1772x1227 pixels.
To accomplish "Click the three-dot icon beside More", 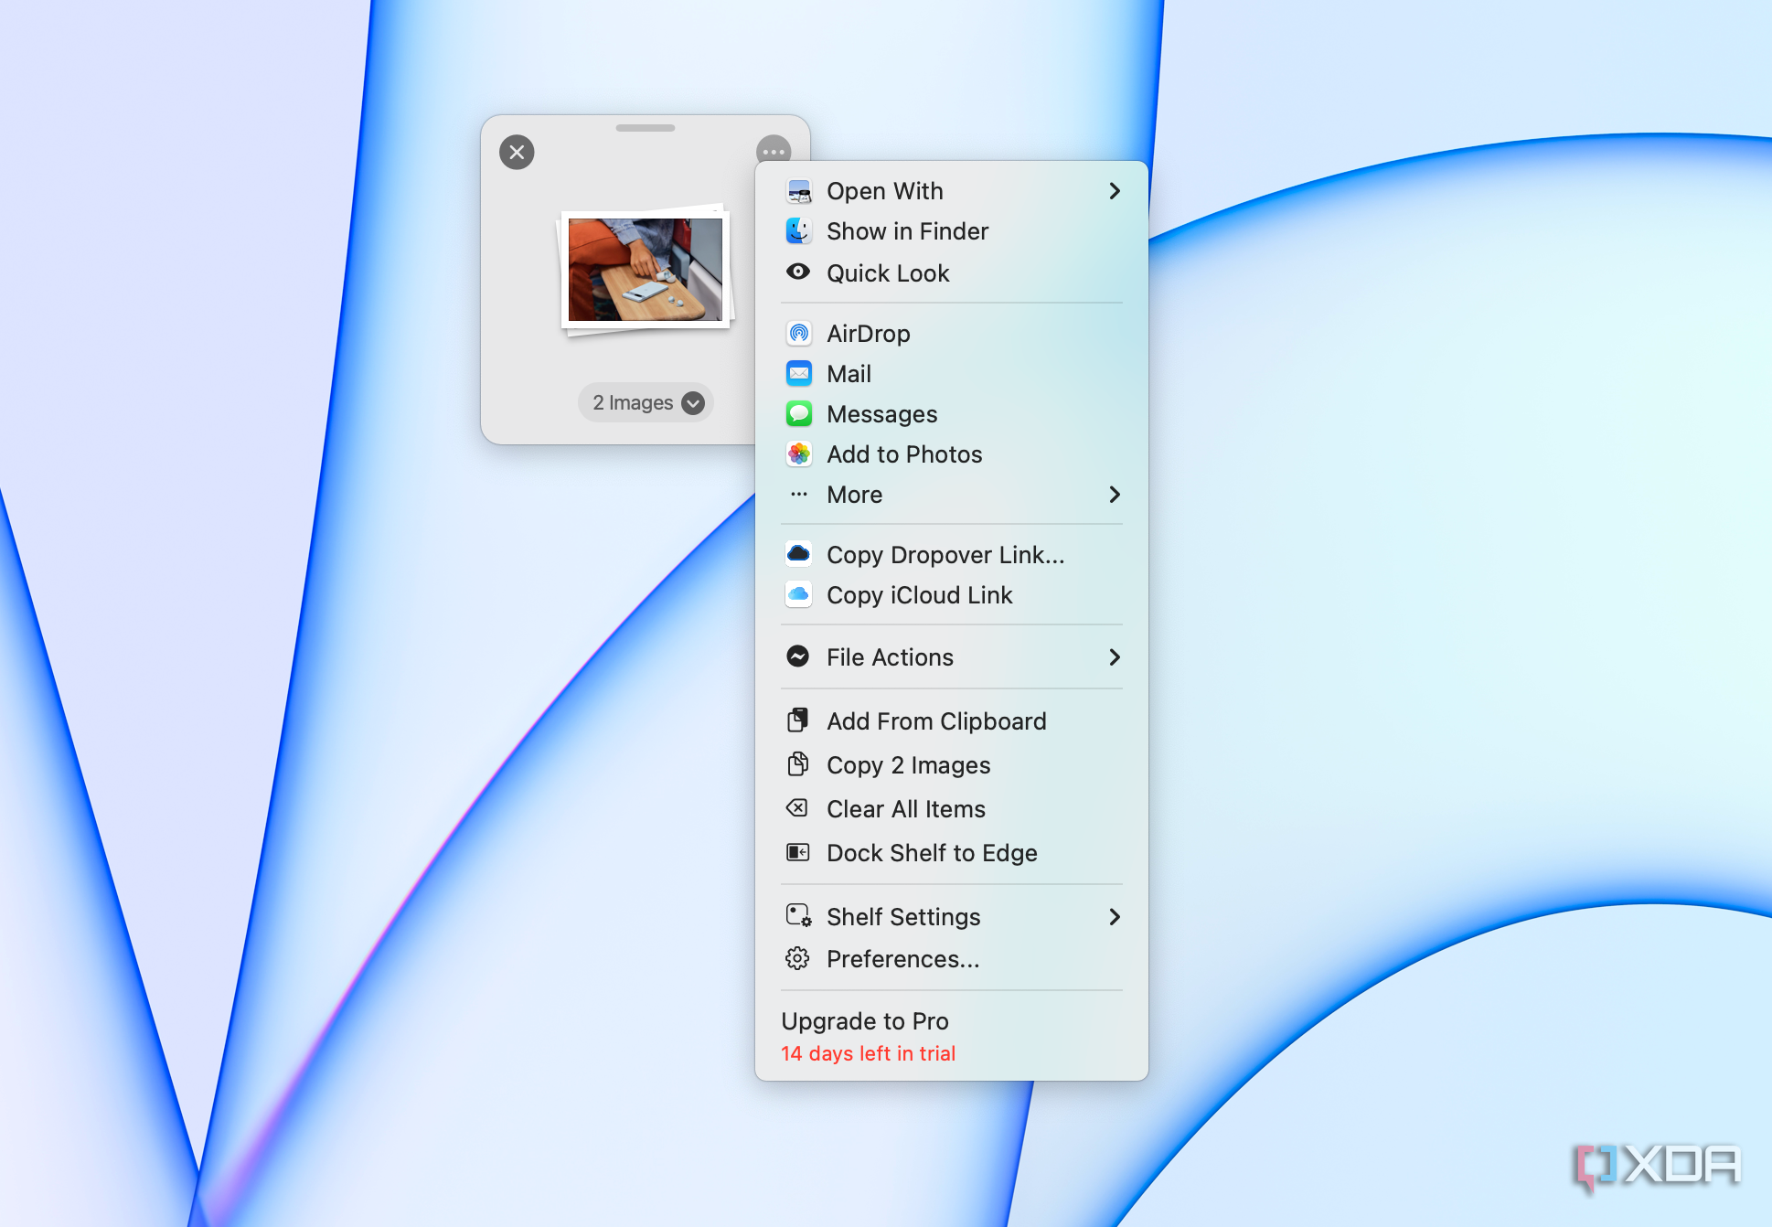I will [x=799, y=495].
